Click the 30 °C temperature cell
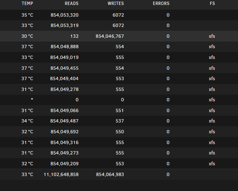 (27, 36)
